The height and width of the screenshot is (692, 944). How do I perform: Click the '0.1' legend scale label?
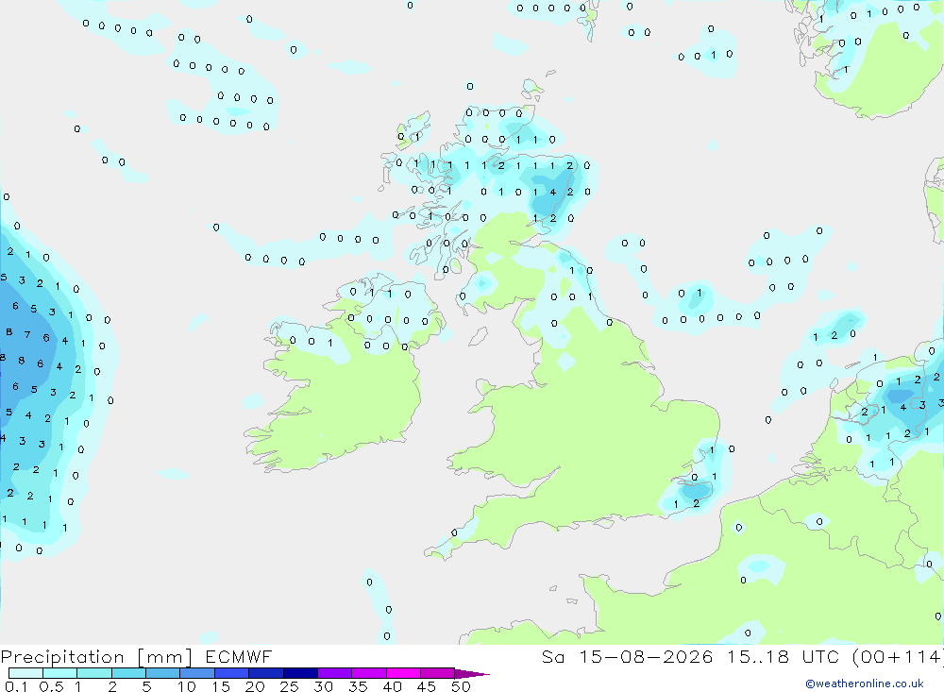pyautogui.click(x=16, y=686)
